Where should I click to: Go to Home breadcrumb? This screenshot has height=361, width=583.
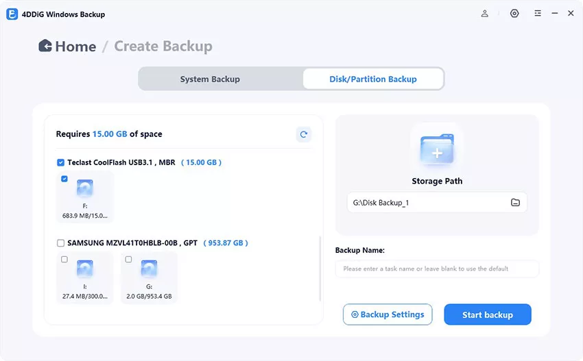click(x=75, y=47)
